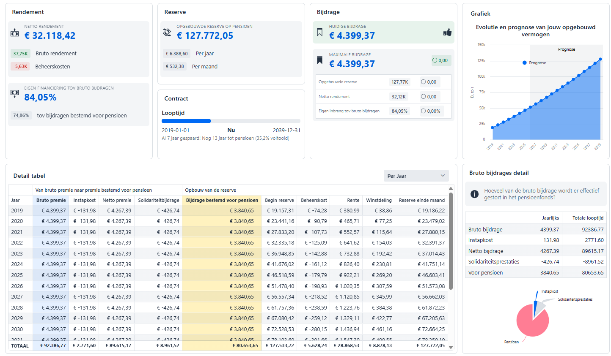This screenshot has height=356, width=611.
Task: Click the icon next to Eigen financiering percentage
Action: (x=15, y=94)
